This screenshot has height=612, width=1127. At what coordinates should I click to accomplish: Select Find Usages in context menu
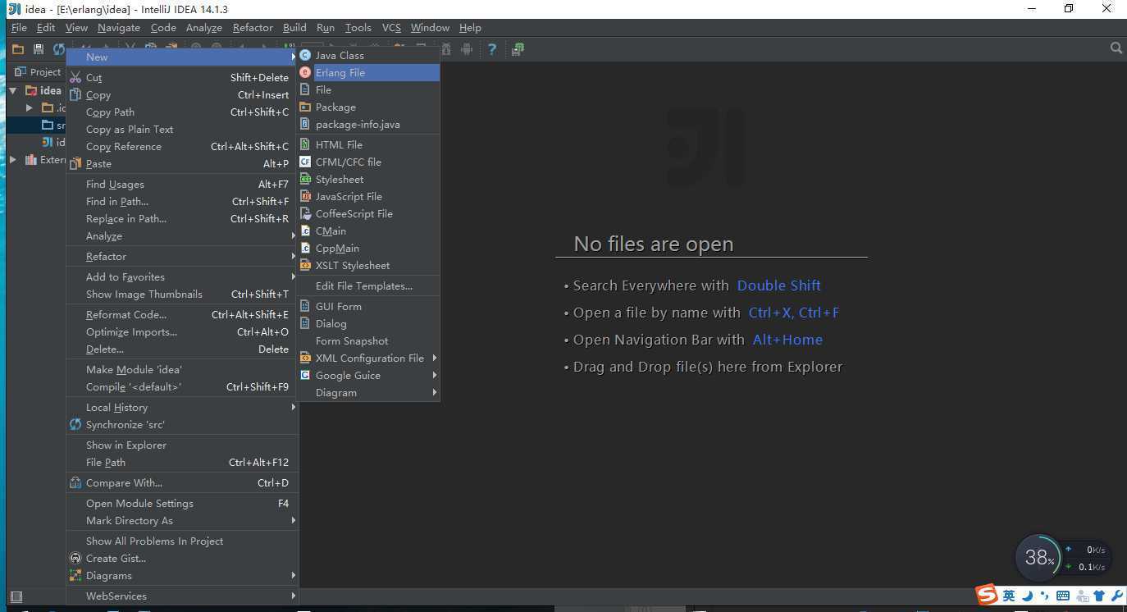[x=181, y=184]
